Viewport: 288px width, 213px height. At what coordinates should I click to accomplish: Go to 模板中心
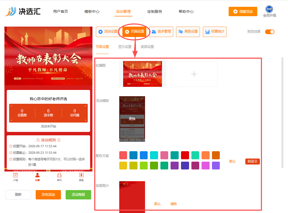pos(92,11)
